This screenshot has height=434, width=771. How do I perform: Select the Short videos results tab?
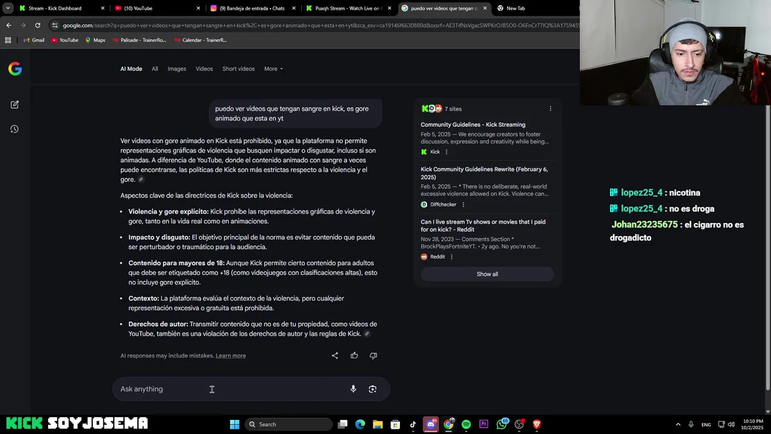(x=239, y=69)
